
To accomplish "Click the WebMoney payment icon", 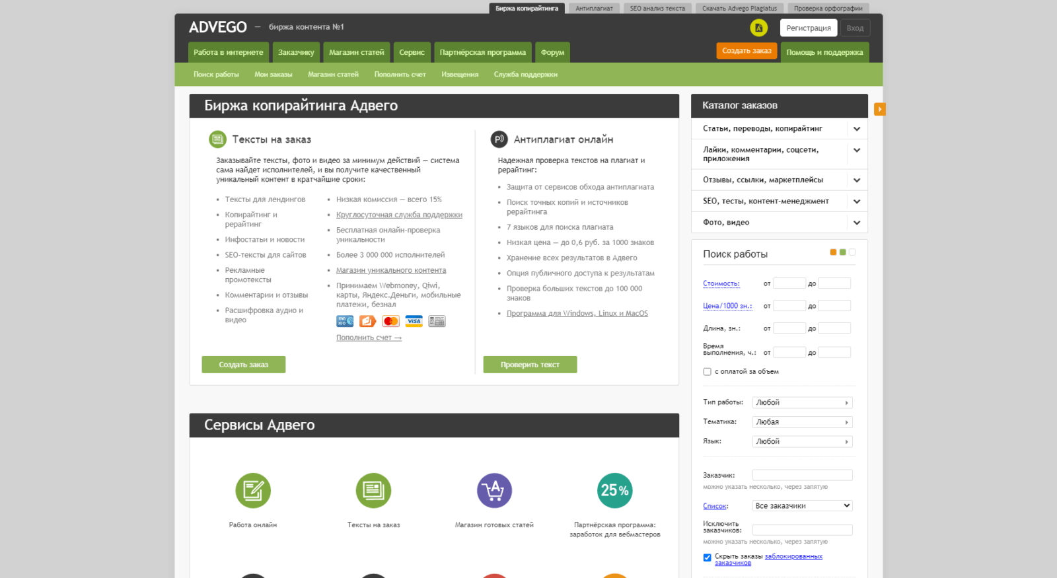I will coord(345,321).
